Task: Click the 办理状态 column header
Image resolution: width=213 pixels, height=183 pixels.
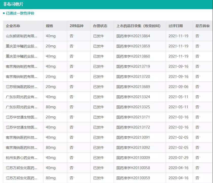Action: pyautogui.click(x=100, y=26)
